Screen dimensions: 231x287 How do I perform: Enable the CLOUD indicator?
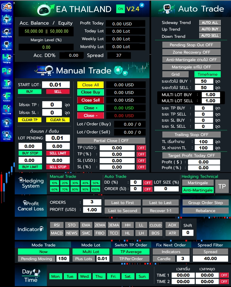(x=156, y=225)
